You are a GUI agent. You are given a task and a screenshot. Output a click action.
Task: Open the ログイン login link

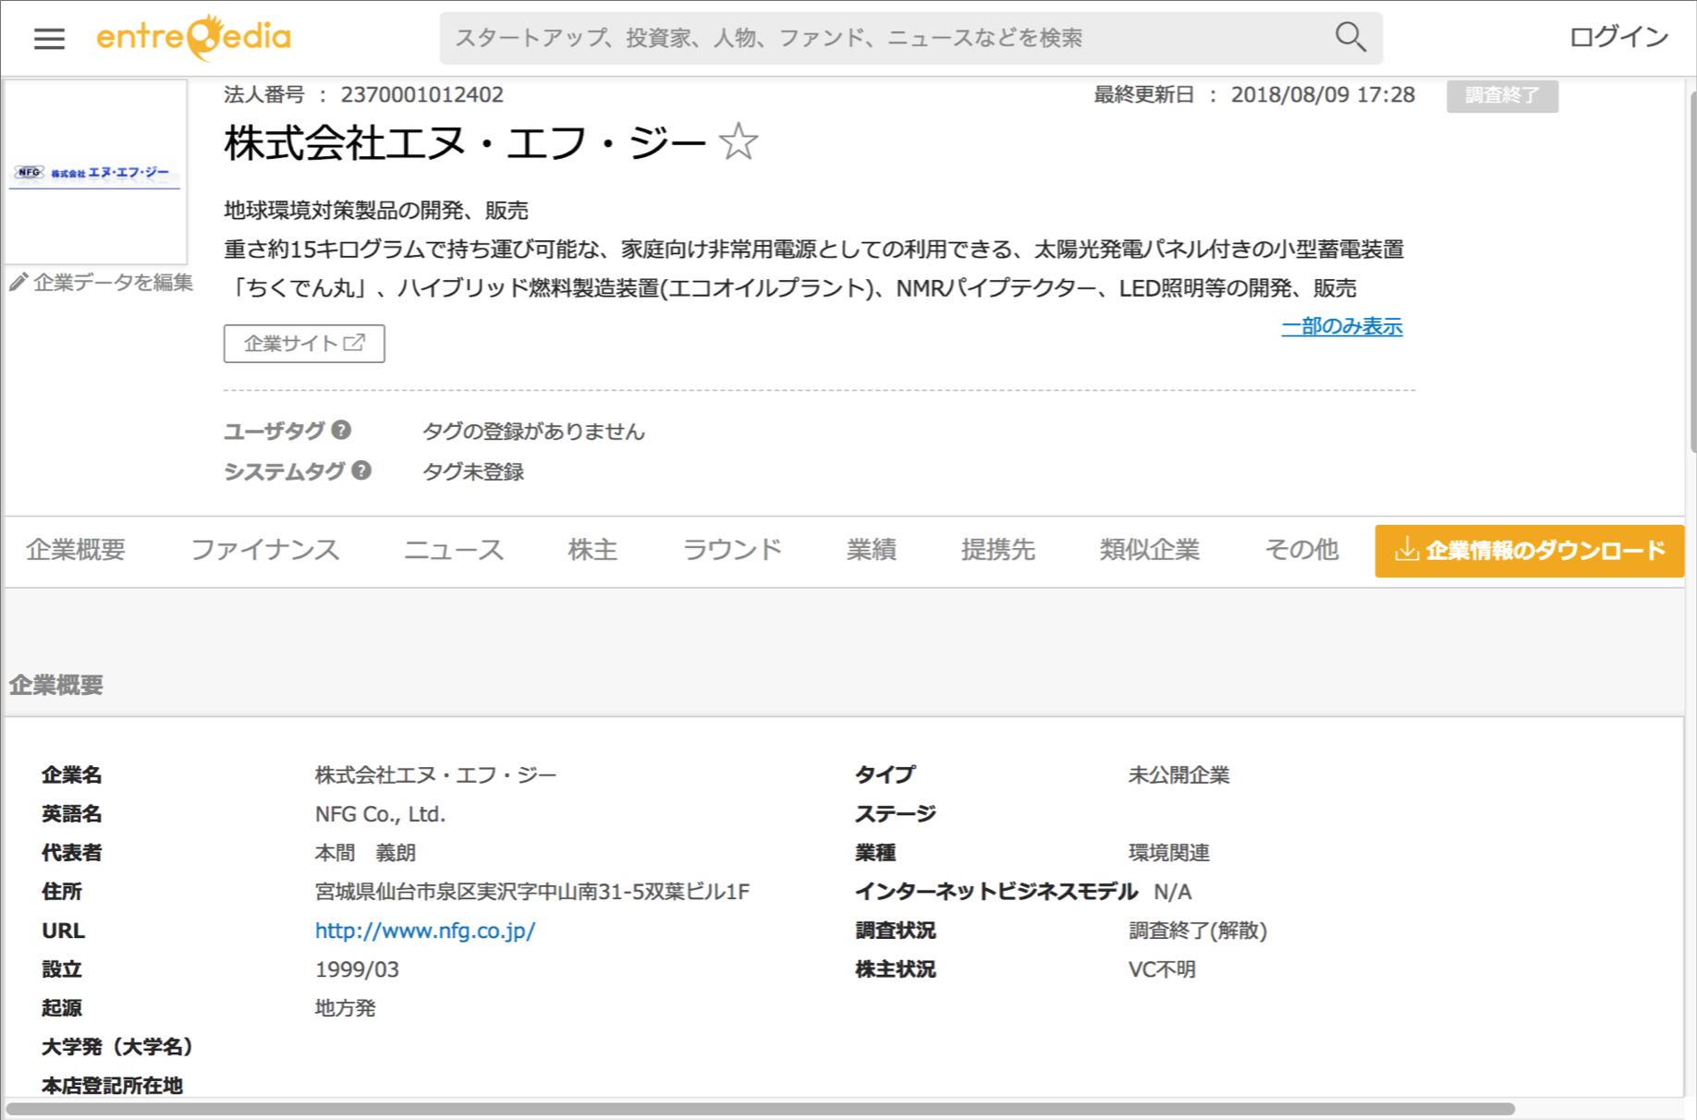tap(1618, 37)
